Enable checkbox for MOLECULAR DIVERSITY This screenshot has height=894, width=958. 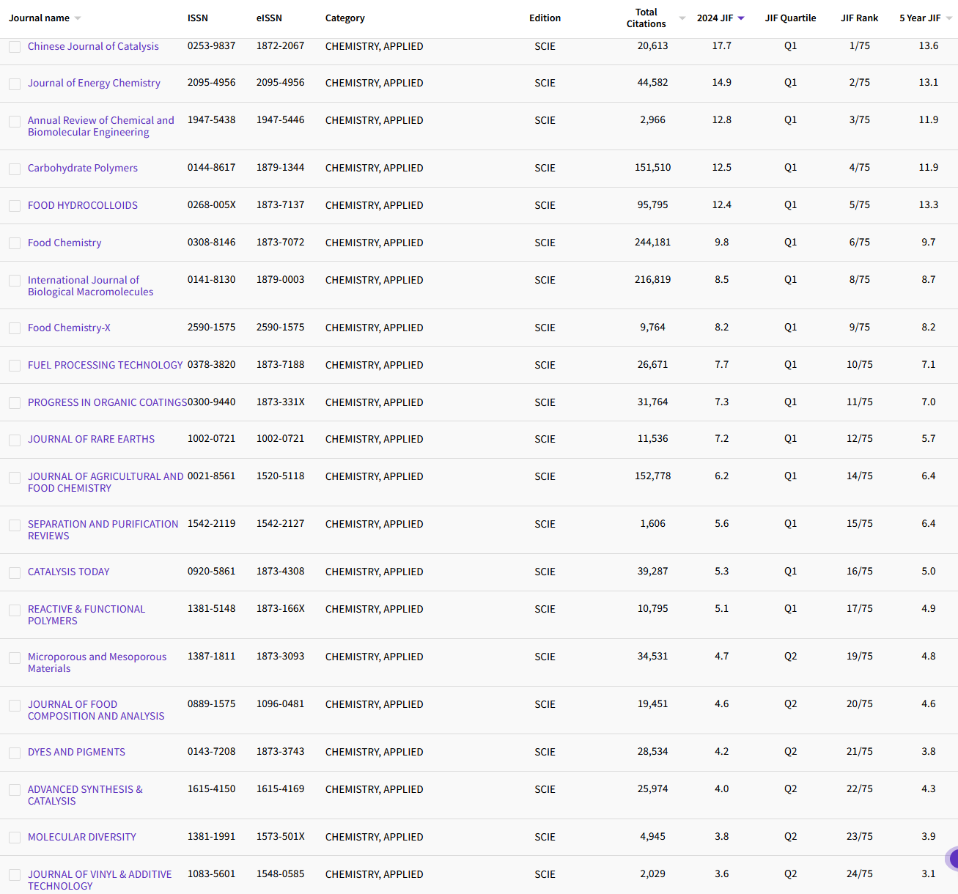tap(15, 838)
